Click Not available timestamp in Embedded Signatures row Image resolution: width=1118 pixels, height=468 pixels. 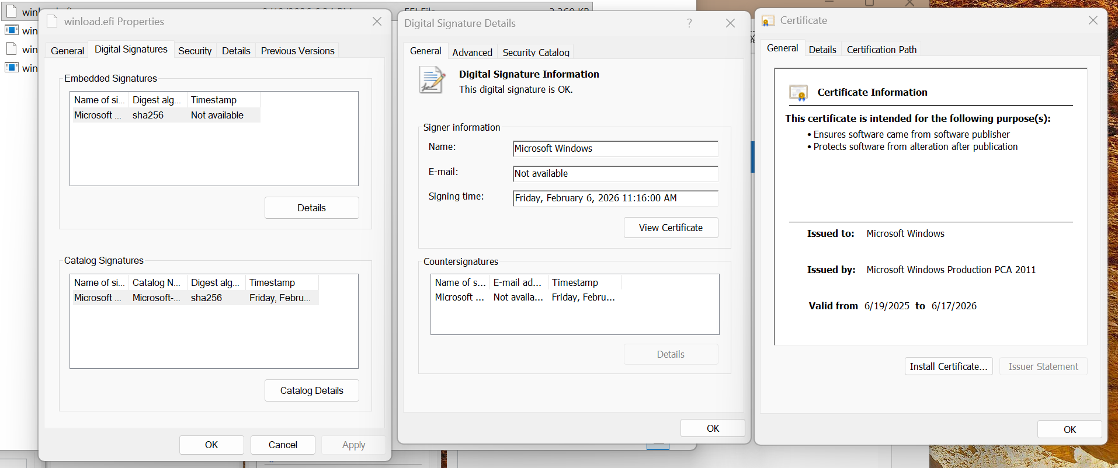[x=217, y=115]
